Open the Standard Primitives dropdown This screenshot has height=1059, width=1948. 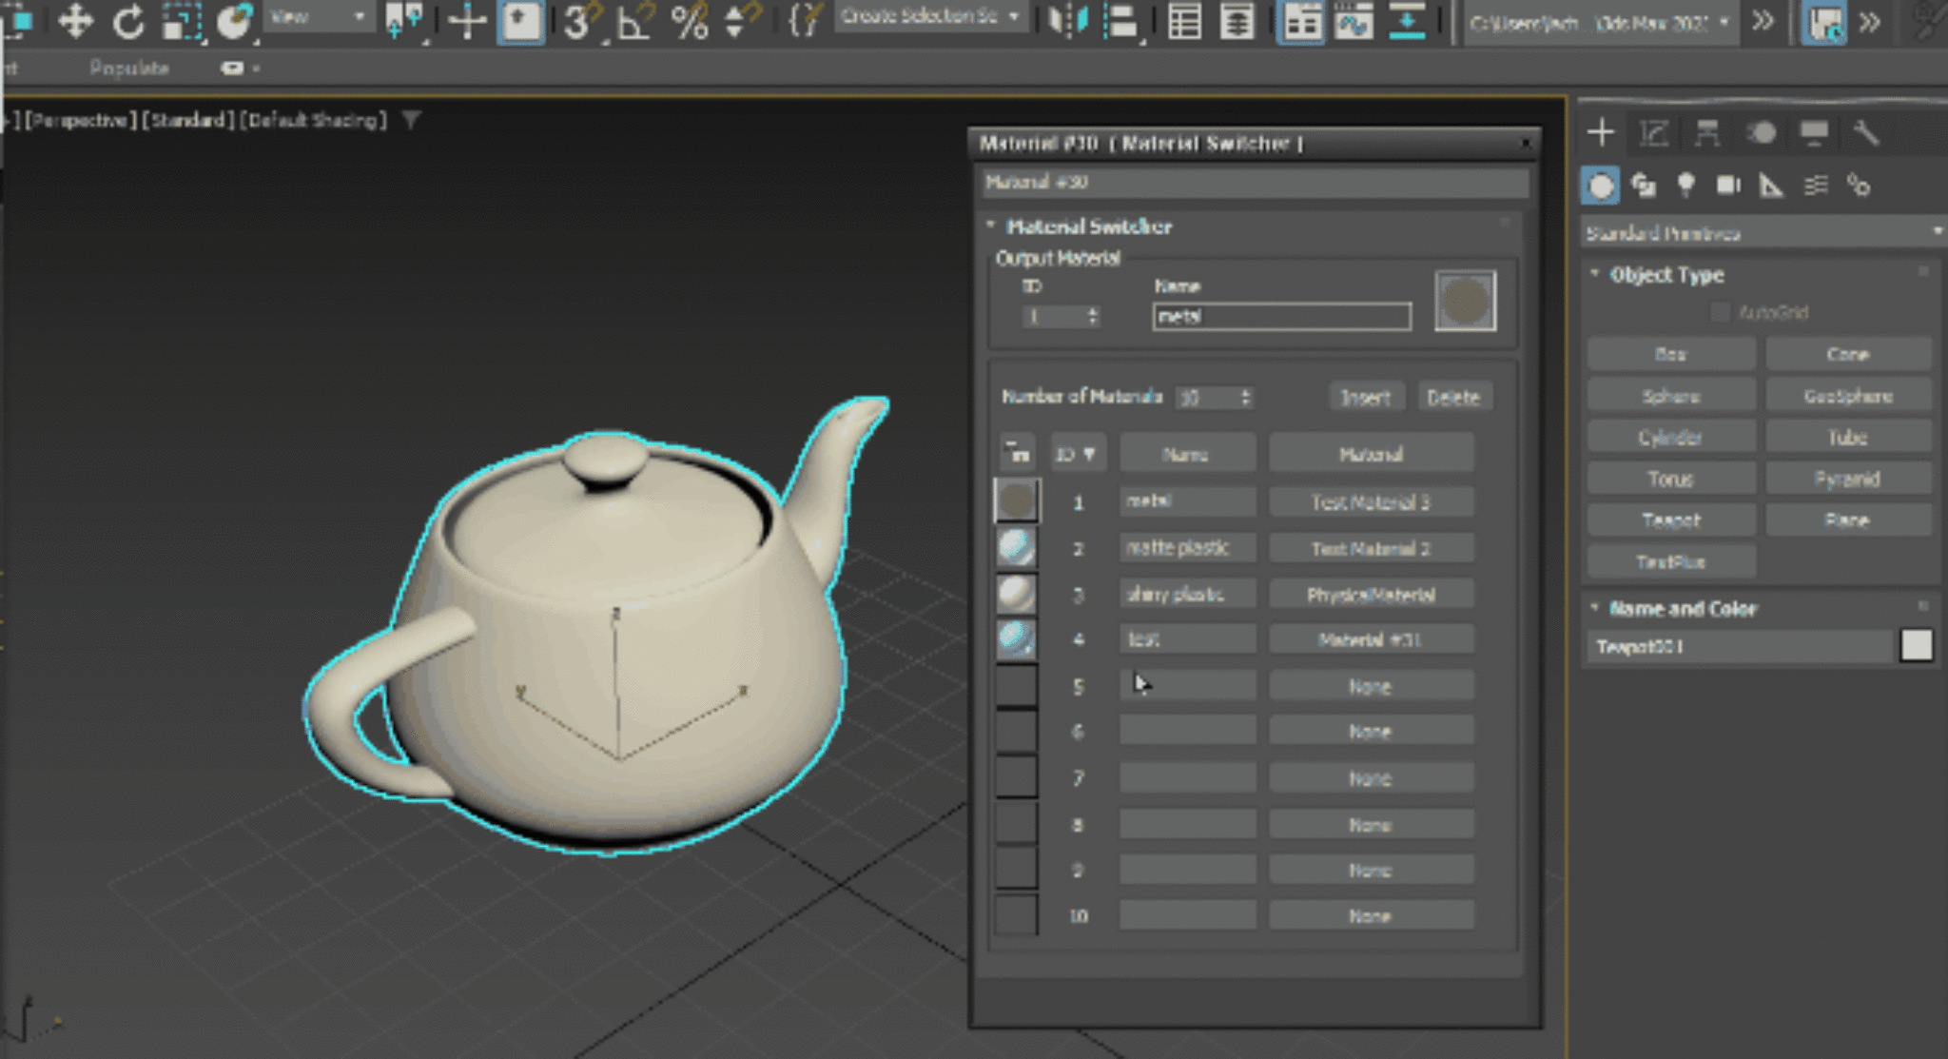click(x=1762, y=232)
